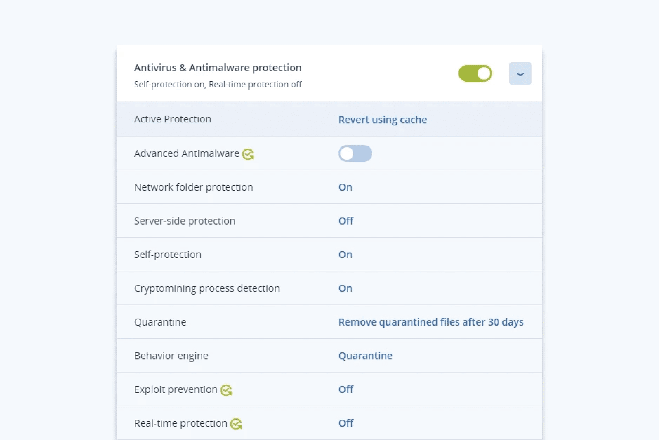Viewport: 659px width, 440px height.
Task: Edit Cryptomining process detection On value
Action: (345, 288)
